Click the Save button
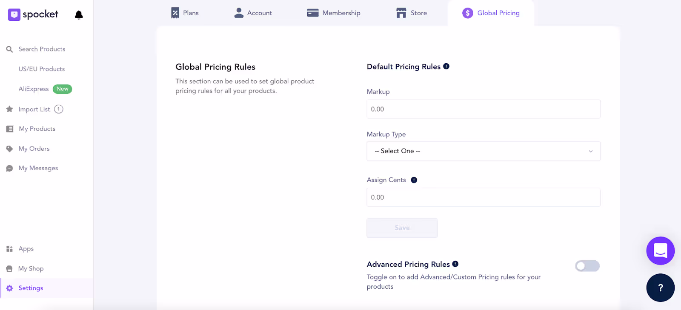 [402, 228]
